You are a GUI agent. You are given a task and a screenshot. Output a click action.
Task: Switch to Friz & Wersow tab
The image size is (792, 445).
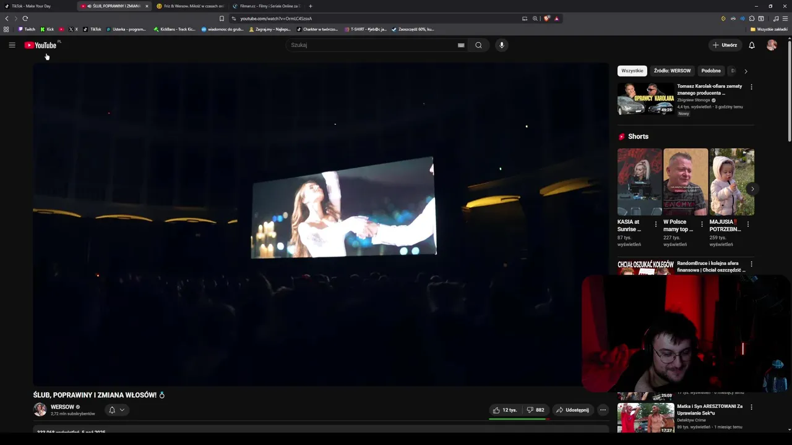(190, 6)
